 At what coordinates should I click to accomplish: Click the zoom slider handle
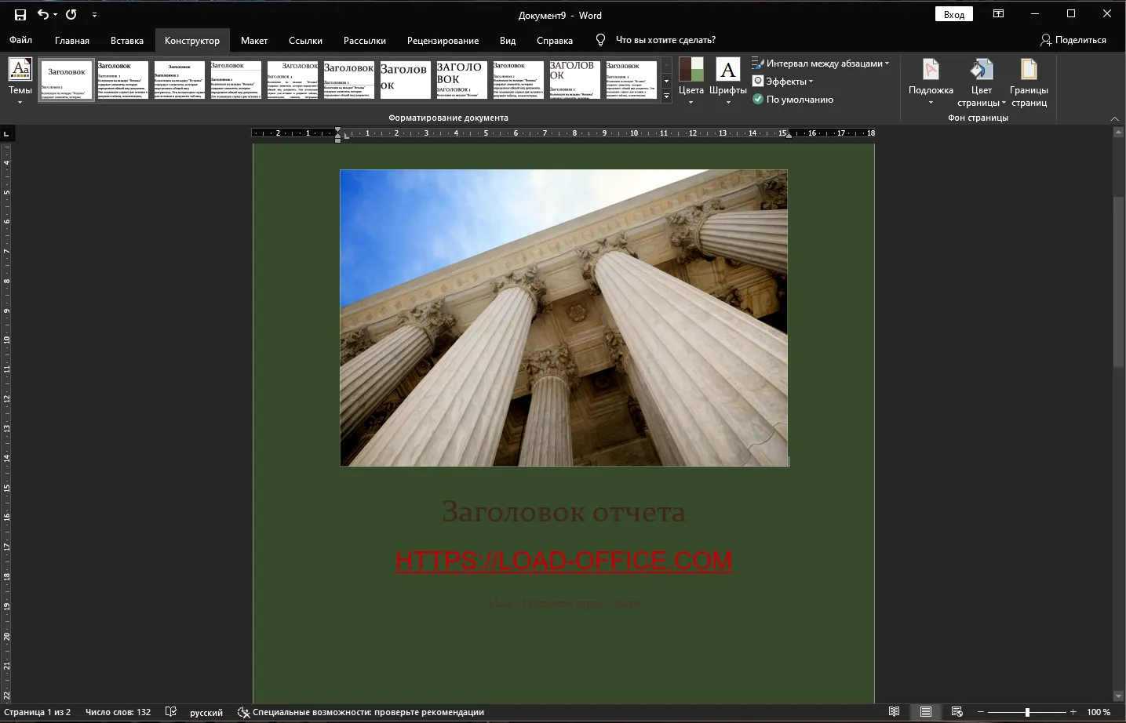coord(1027,712)
